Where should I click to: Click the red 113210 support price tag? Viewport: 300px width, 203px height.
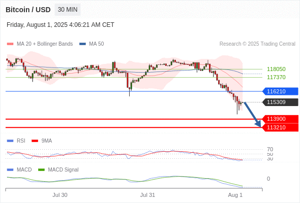[x=280, y=127]
